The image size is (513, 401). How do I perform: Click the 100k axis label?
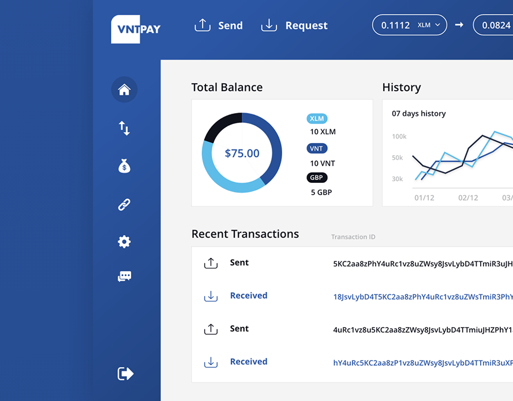pos(399,136)
